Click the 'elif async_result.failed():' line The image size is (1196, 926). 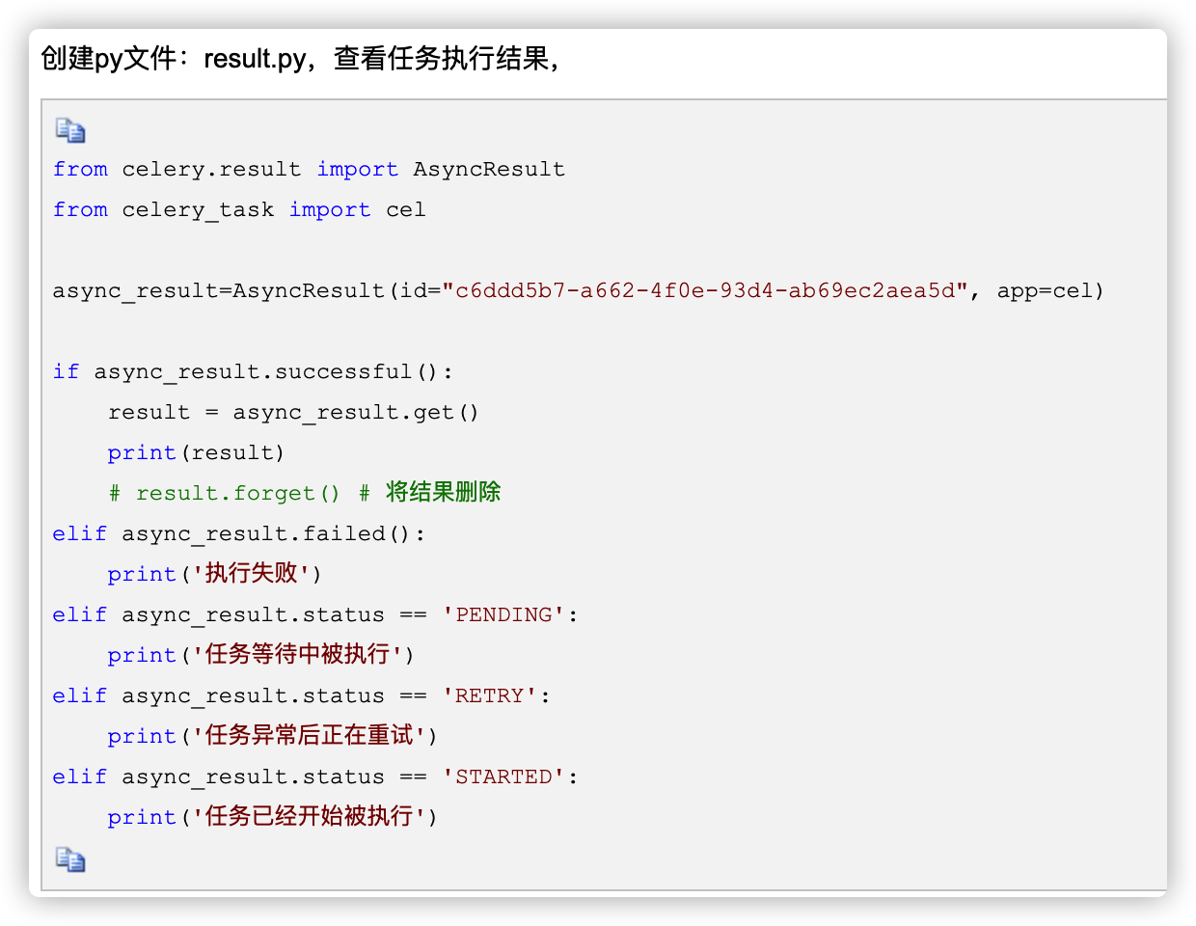[239, 534]
